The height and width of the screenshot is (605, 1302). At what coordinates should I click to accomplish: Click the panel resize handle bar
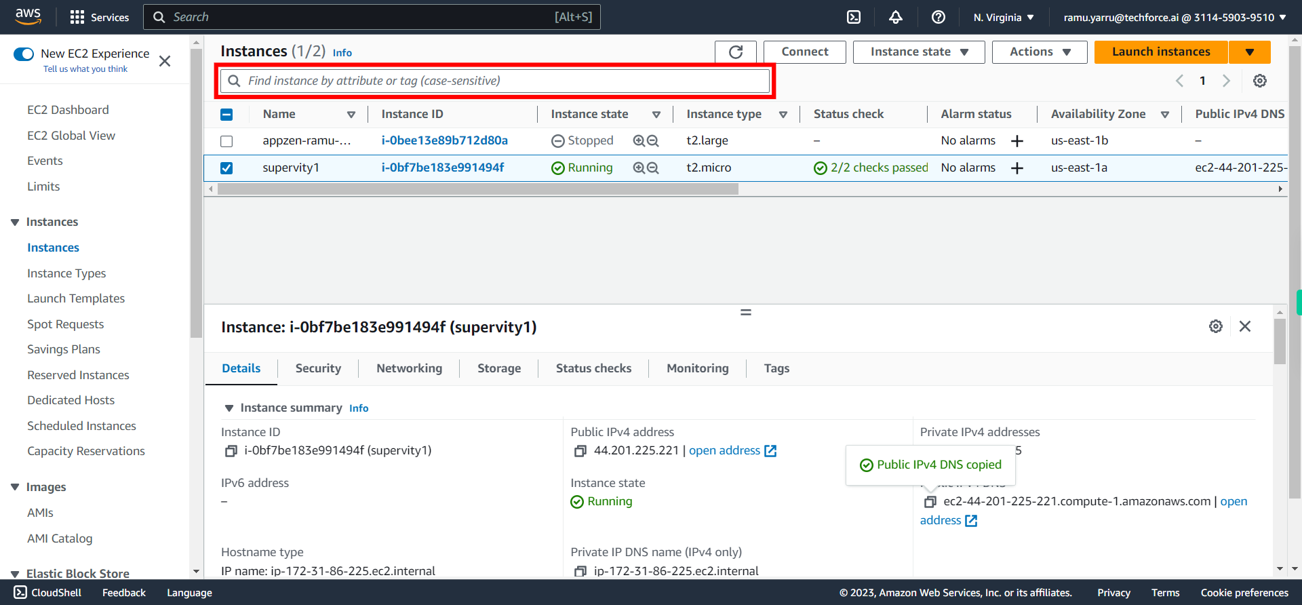[746, 313]
